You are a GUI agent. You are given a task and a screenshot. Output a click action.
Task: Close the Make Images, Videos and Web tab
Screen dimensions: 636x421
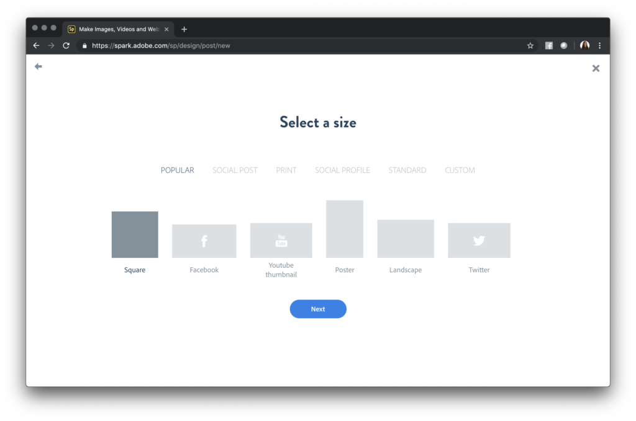pos(166,29)
